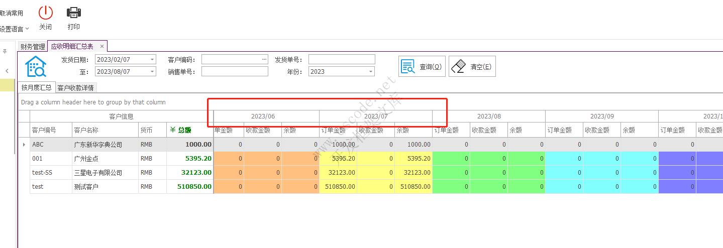Click the pin icon on left sidebar
Image resolution: width=723 pixels, height=248 pixels.
pyautogui.click(x=5, y=51)
